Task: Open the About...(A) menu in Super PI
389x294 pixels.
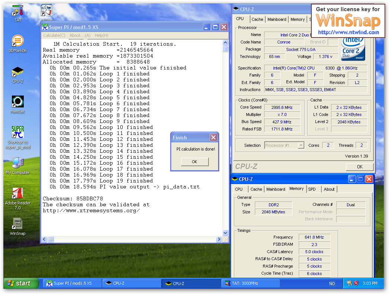Action: coord(80,35)
